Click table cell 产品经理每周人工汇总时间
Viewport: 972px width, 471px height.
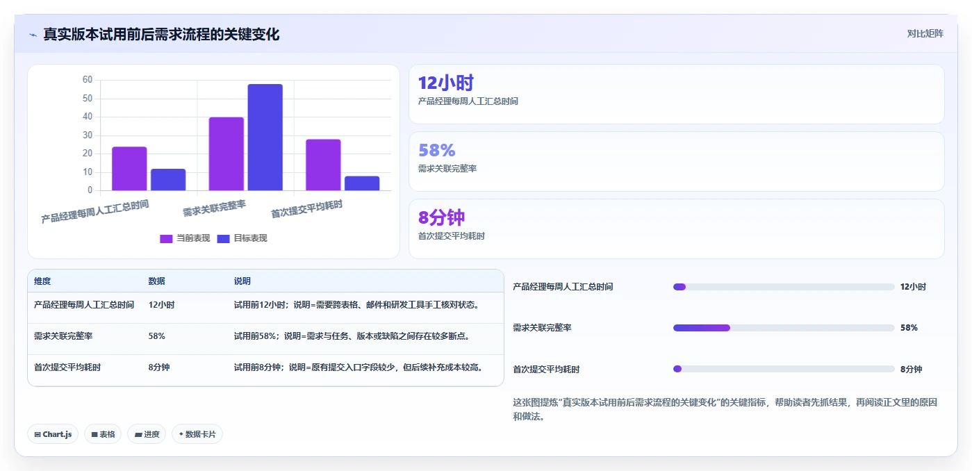[x=84, y=305]
